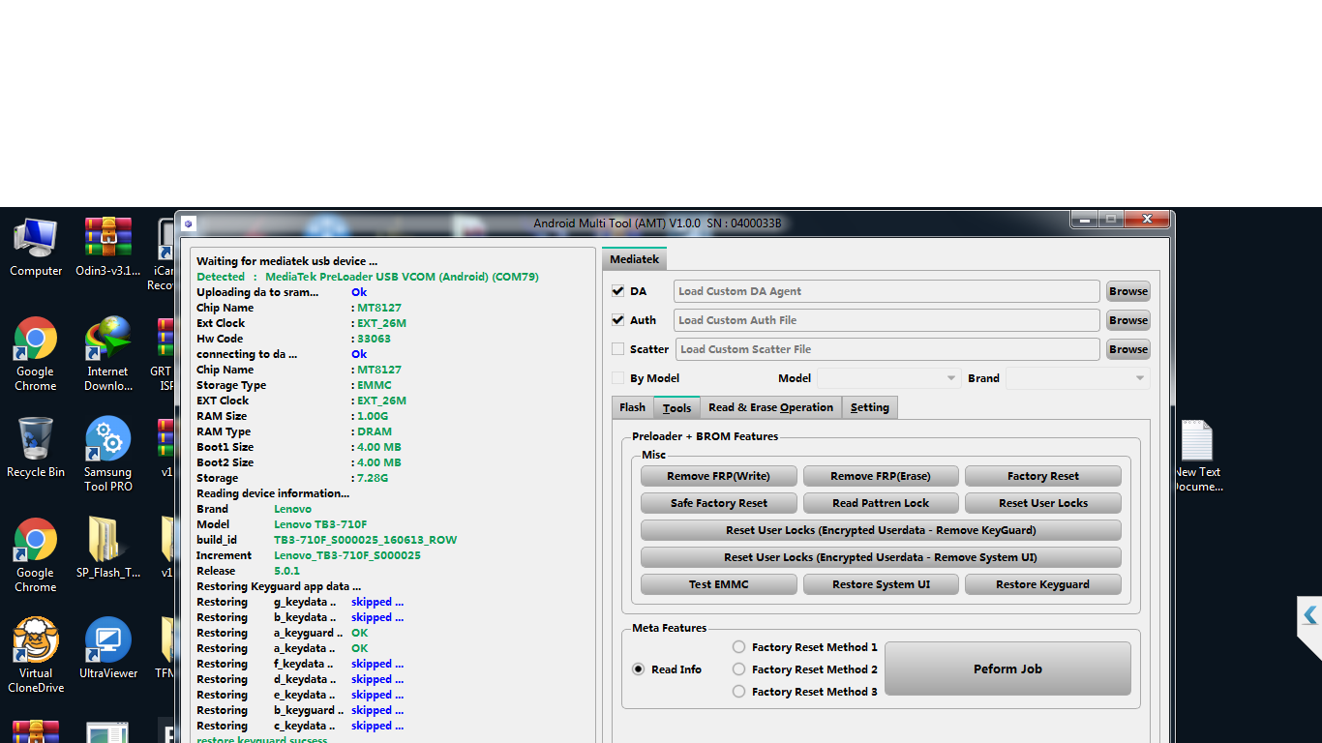Viewport: 1322px width, 743px height.
Task: Open the Model dropdown
Action: coord(888,378)
